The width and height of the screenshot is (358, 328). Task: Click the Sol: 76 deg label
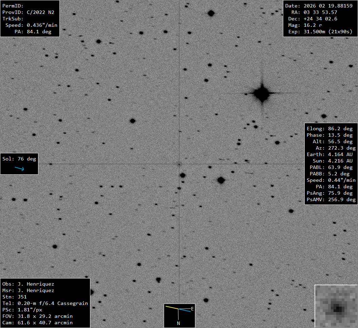tap(19, 159)
